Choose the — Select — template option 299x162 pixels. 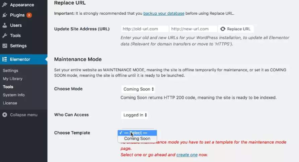[137, 133]
